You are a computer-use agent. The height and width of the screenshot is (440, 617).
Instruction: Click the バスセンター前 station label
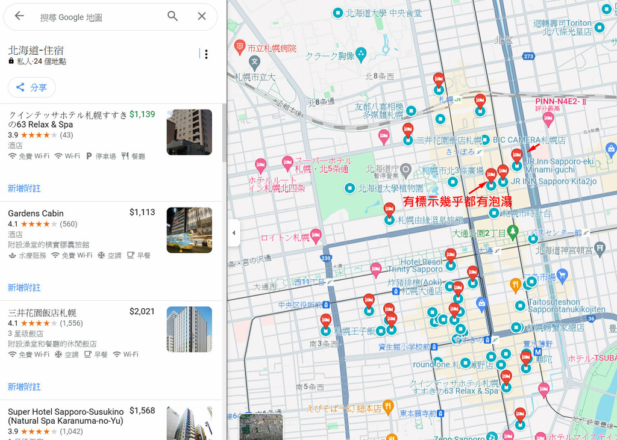point(556,233)
